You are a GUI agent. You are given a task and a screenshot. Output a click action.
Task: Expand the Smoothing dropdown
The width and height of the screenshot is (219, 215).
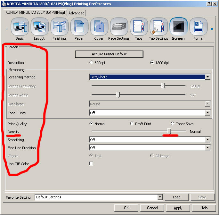click(x=150, y=139)
